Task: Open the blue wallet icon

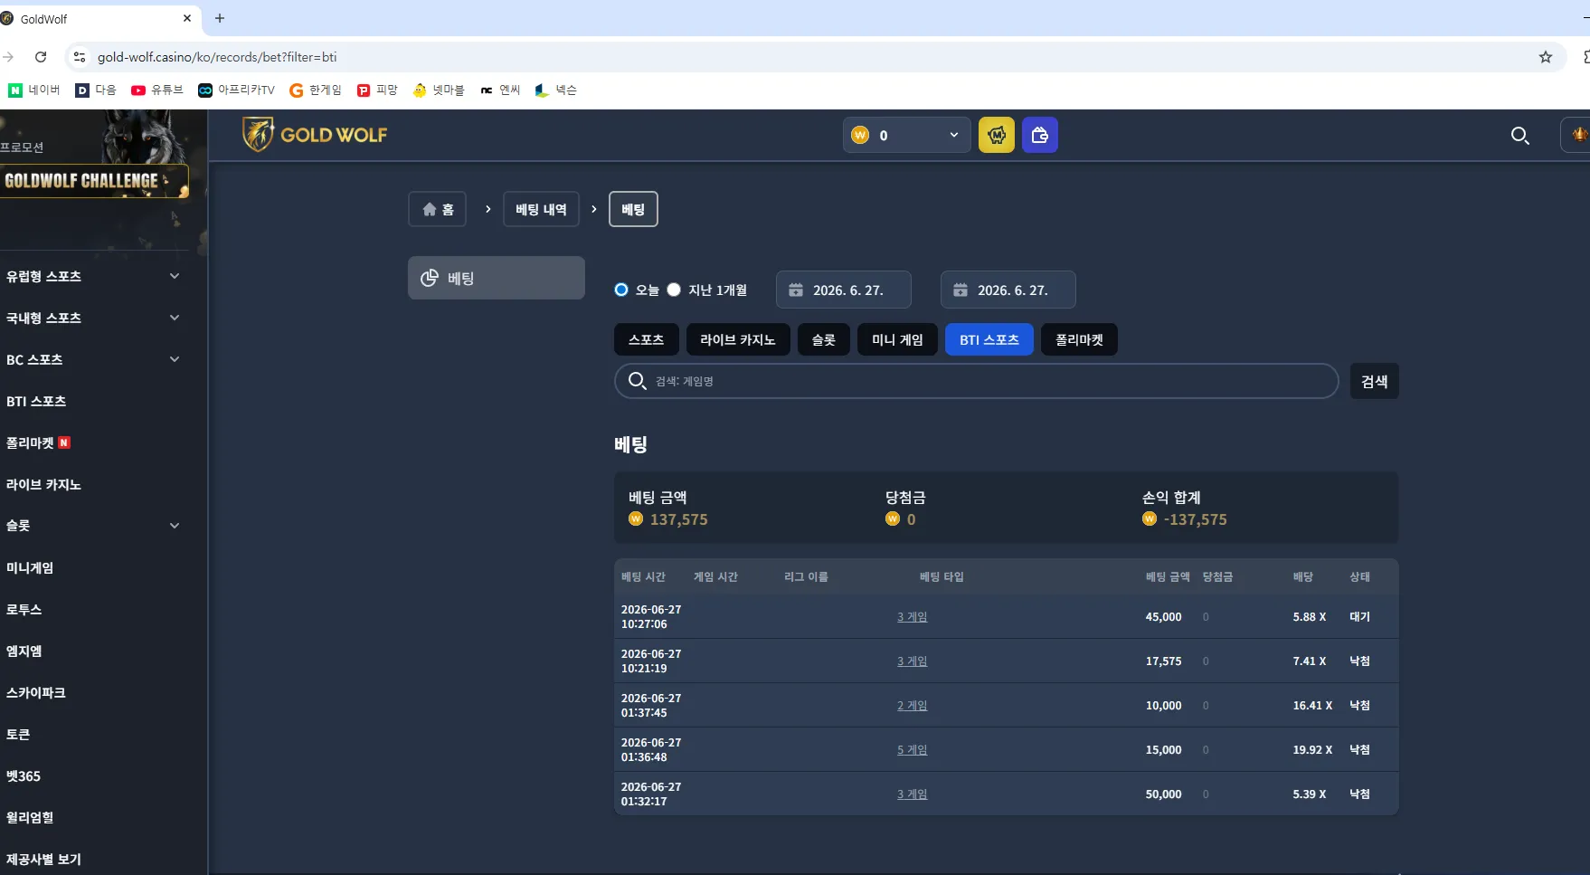Action: [1040, 135]
